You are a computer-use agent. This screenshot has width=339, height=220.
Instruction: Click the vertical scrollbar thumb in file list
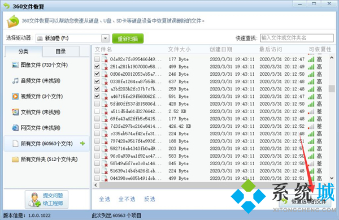[x=332, y=89]
